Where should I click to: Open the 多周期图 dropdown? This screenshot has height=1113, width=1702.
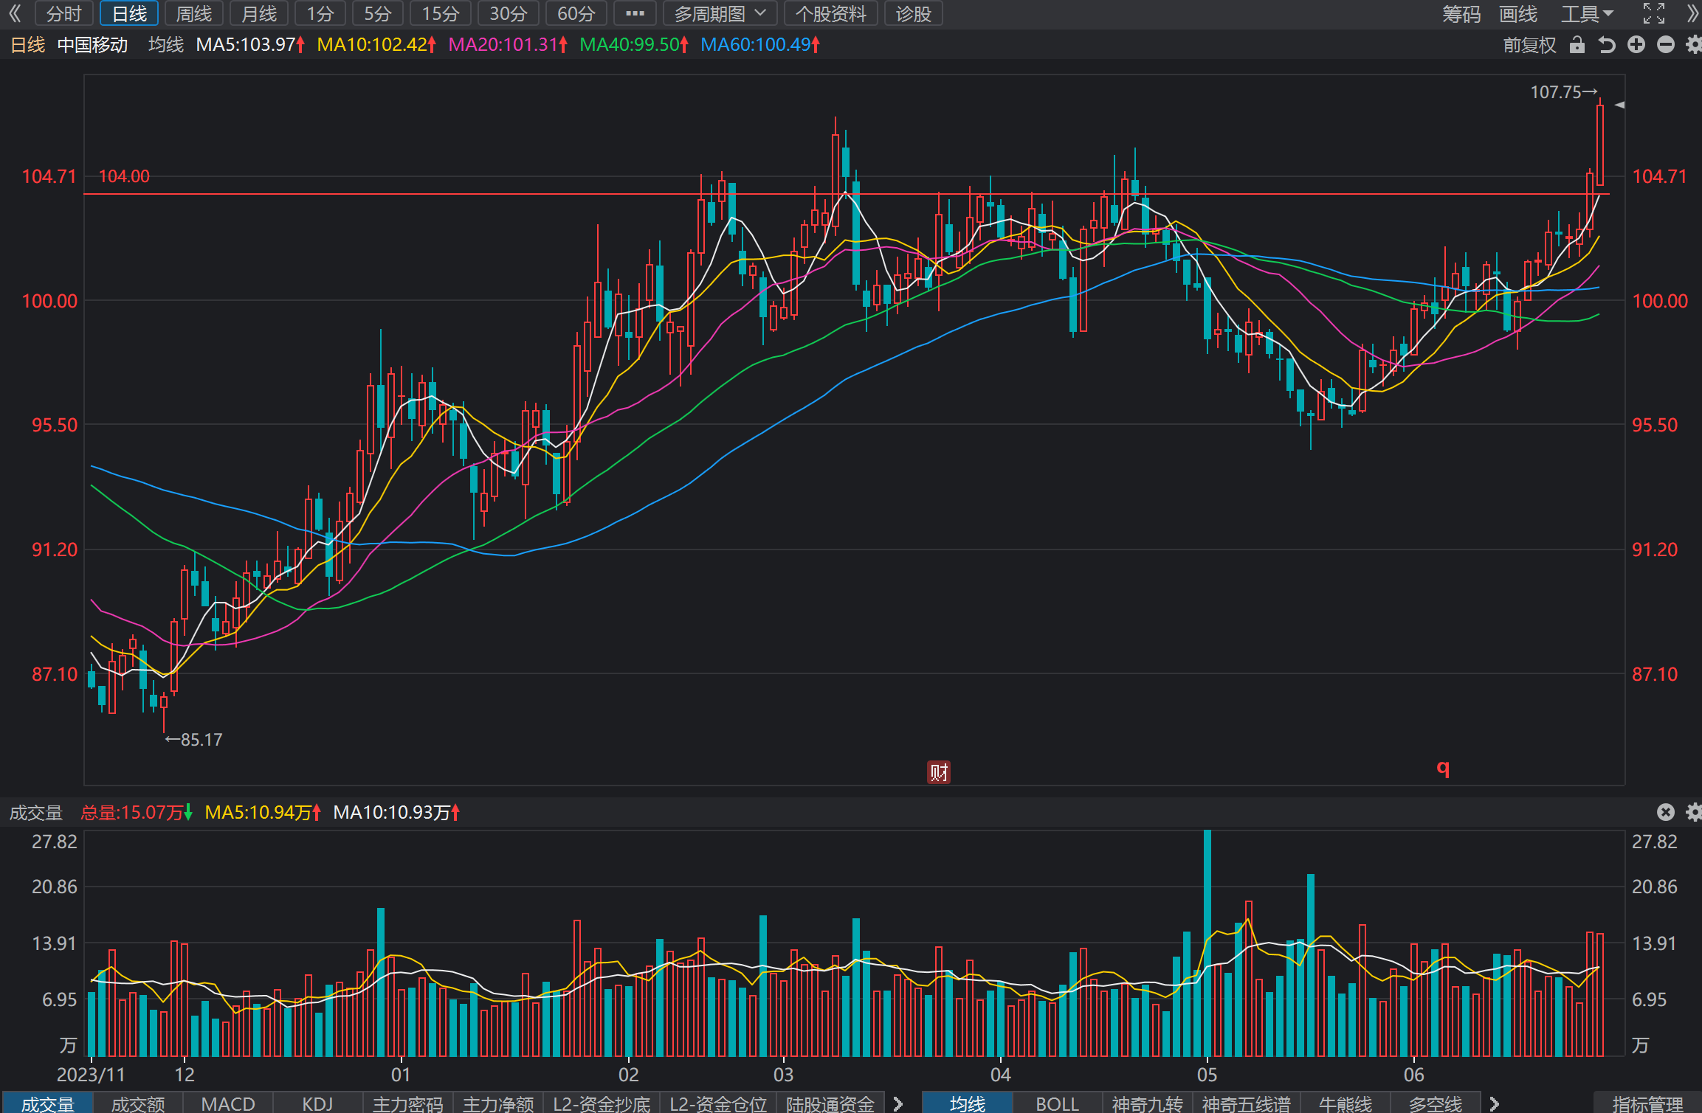720,13
